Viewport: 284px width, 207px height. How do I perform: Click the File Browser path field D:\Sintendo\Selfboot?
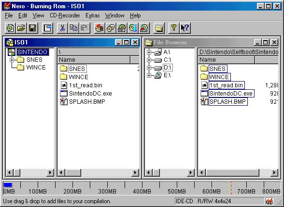point(238,52)
